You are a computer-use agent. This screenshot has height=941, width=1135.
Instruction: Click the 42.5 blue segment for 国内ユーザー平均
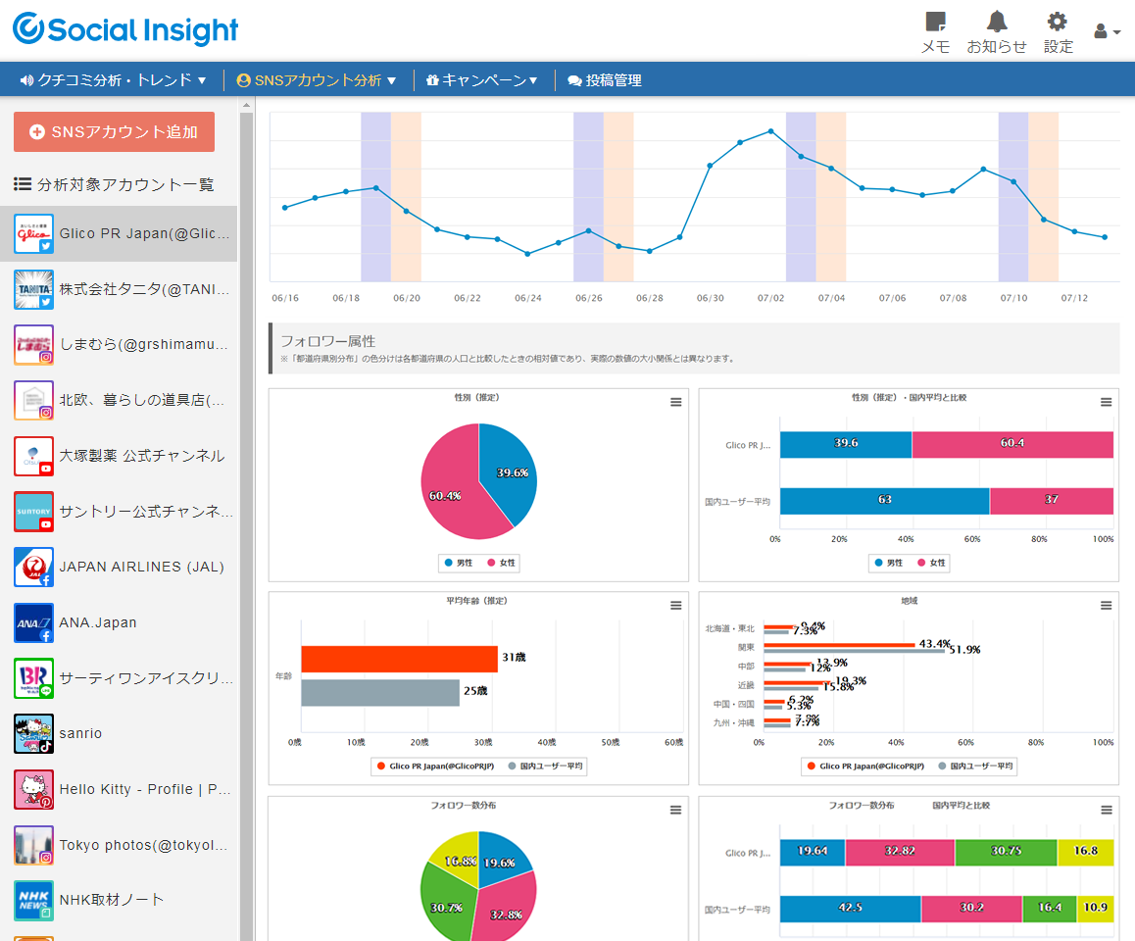pos(851,910)
